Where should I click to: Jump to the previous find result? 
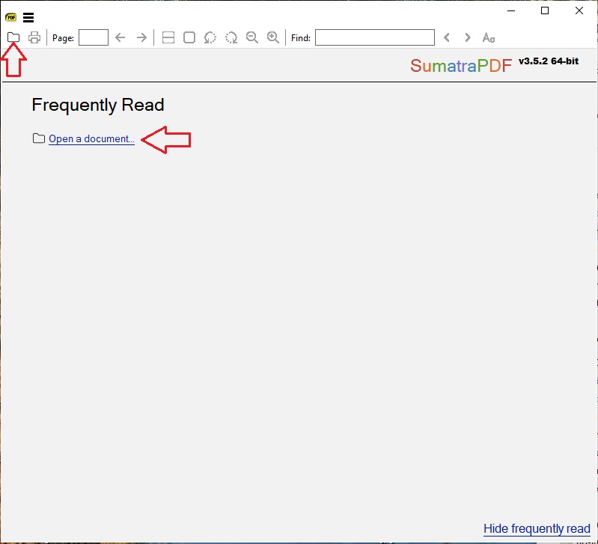click(x=447, y=37)
